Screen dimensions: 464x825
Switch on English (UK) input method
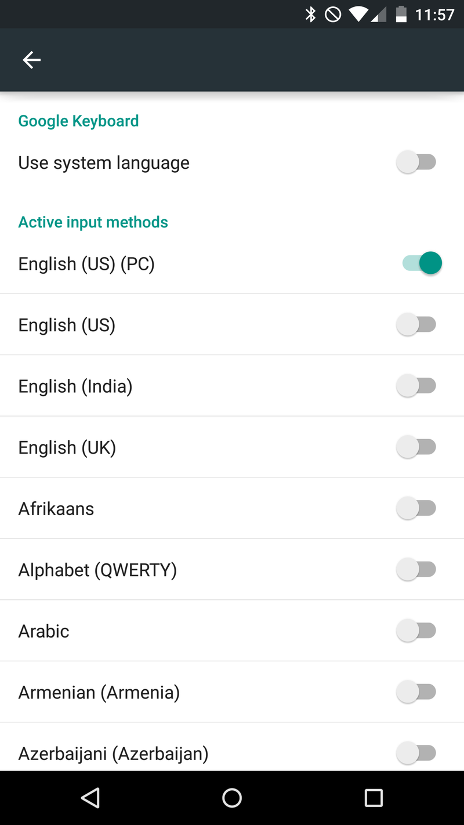coord(416,447)
